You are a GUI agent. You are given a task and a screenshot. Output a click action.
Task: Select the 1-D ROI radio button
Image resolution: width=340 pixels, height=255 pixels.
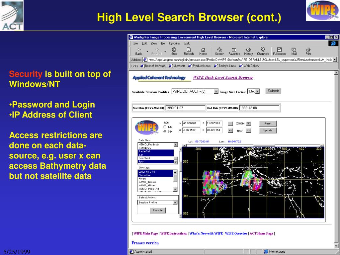pos(165,127)
